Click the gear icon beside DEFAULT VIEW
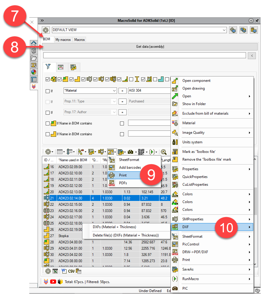 coord(46,30)
